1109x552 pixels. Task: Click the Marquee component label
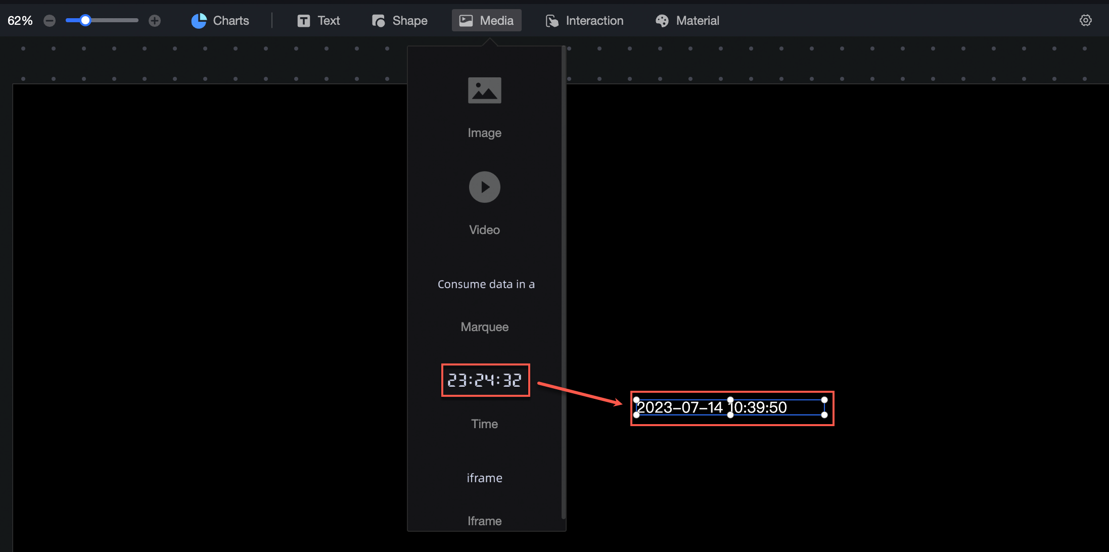coord(484,327)
